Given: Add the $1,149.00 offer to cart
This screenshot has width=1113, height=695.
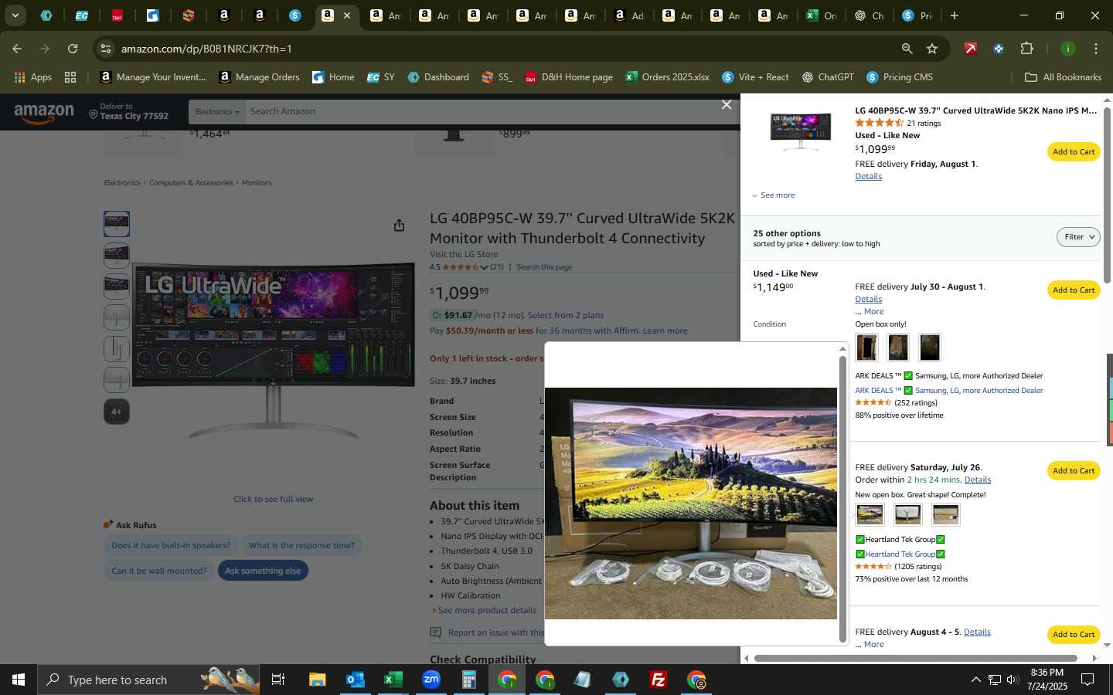Looking at the screenshot, I should [x=1074, y=290].
